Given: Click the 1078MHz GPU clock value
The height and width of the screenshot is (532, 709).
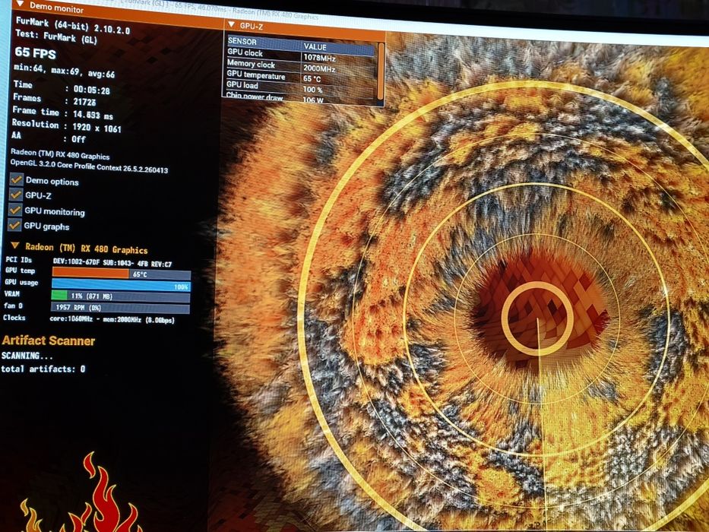Looking at the screenshot, I should pos(319,58).
